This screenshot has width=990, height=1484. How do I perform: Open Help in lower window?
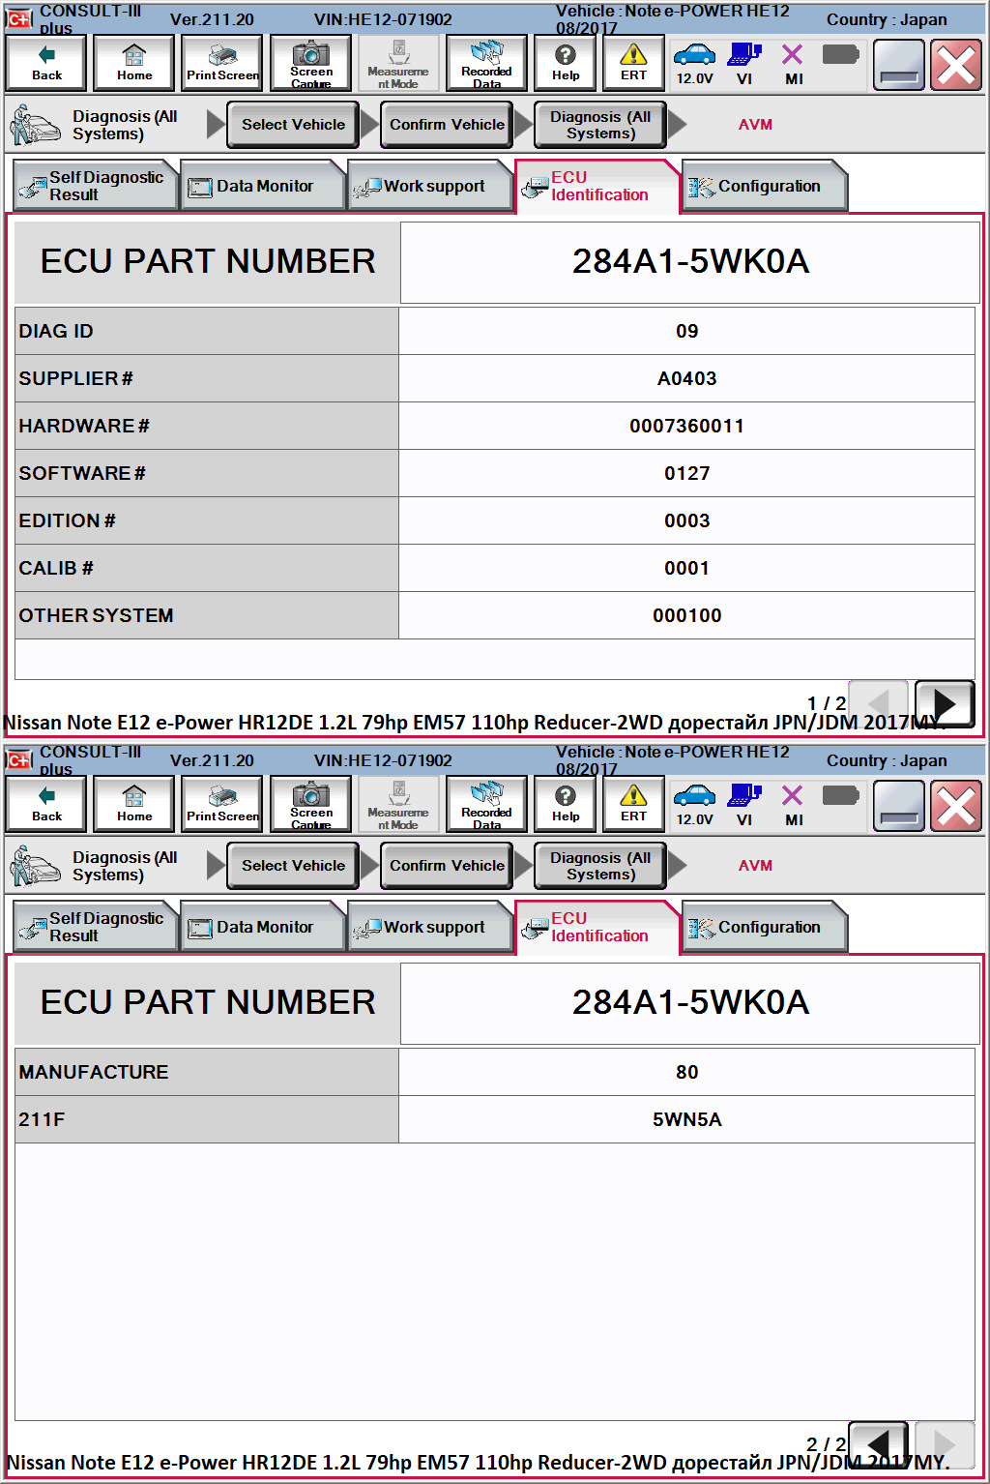click(x=566, y=804)
